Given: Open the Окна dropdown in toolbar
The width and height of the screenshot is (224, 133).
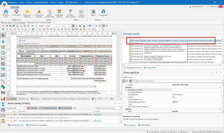Looking at the screenshot, I should click(42, 26).
